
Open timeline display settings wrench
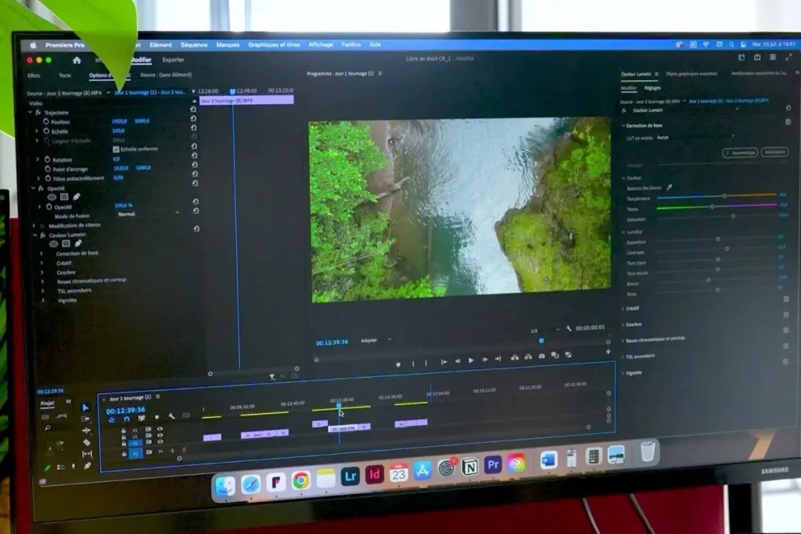tap(171, 417)
